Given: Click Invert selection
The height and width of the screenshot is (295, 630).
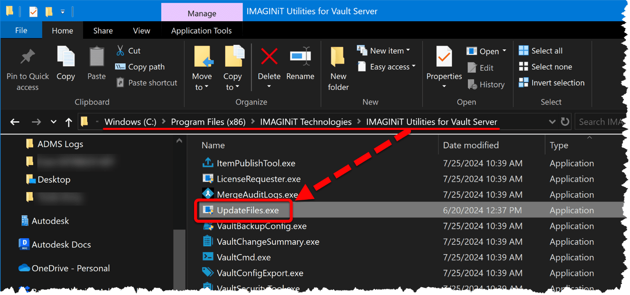Looking at the screenshot, I should 551,83.
